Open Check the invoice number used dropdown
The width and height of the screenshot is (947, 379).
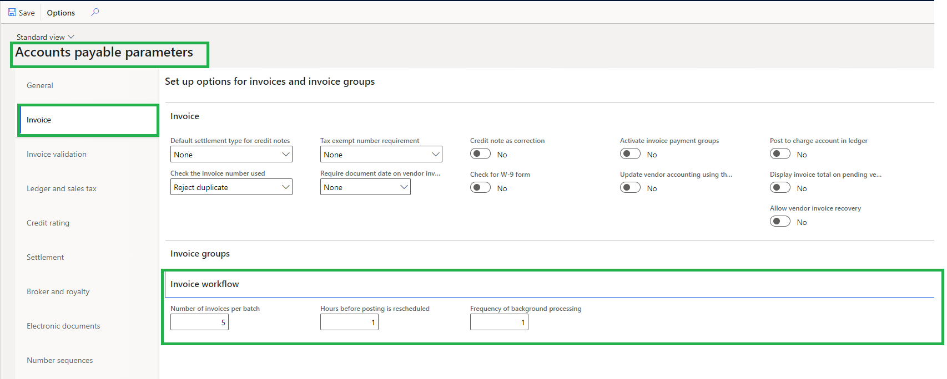coord(231,187)
